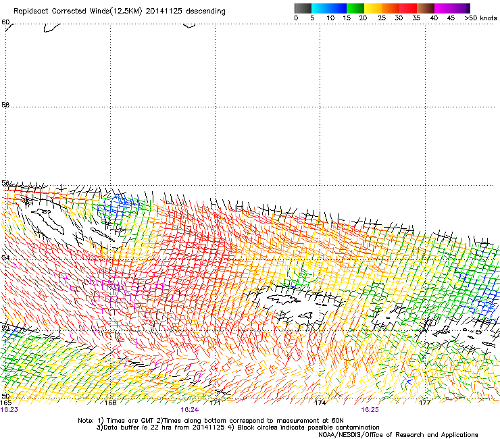The width and height of the screenshot is (500, 439).
Task: Click the latitude label '58'
Action: click(x=5, y=105)
